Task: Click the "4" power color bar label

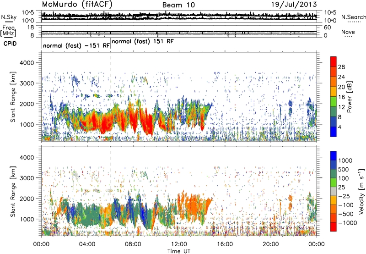Action: [x=340, y=127]
